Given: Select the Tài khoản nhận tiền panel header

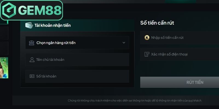Looking at the screenshot, I should tap(77, 25).
